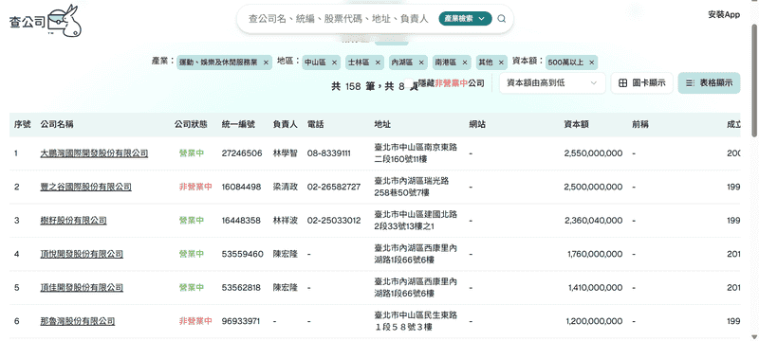The height and width of the screenshot is (341, 759).
Task: Click the 統一編號 column header
Action: coord(238,125)
